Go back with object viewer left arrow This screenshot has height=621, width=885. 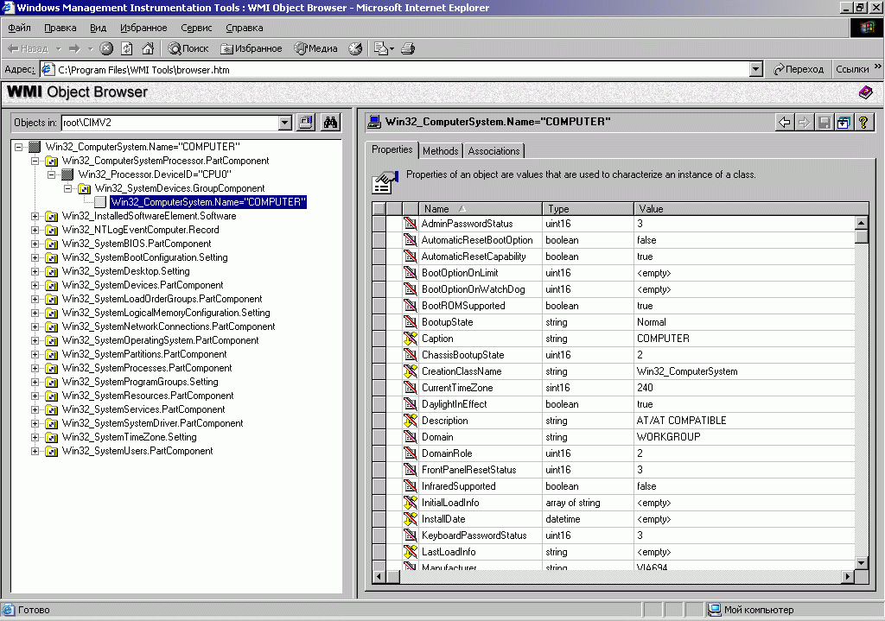[x=785, y=123]
